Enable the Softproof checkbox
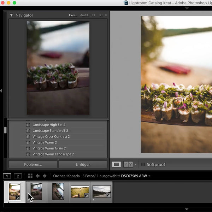 [x=143, y=164]
